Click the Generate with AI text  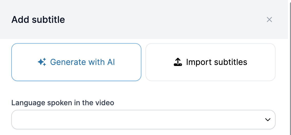pos(83,62)
